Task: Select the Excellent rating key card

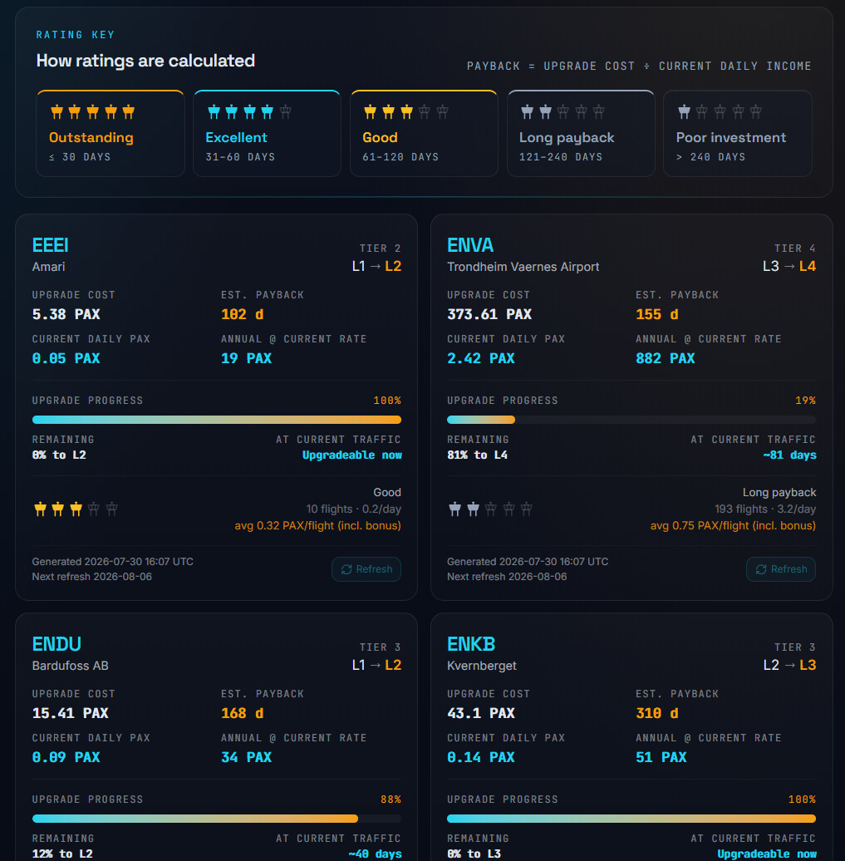Action: [267, 134]
